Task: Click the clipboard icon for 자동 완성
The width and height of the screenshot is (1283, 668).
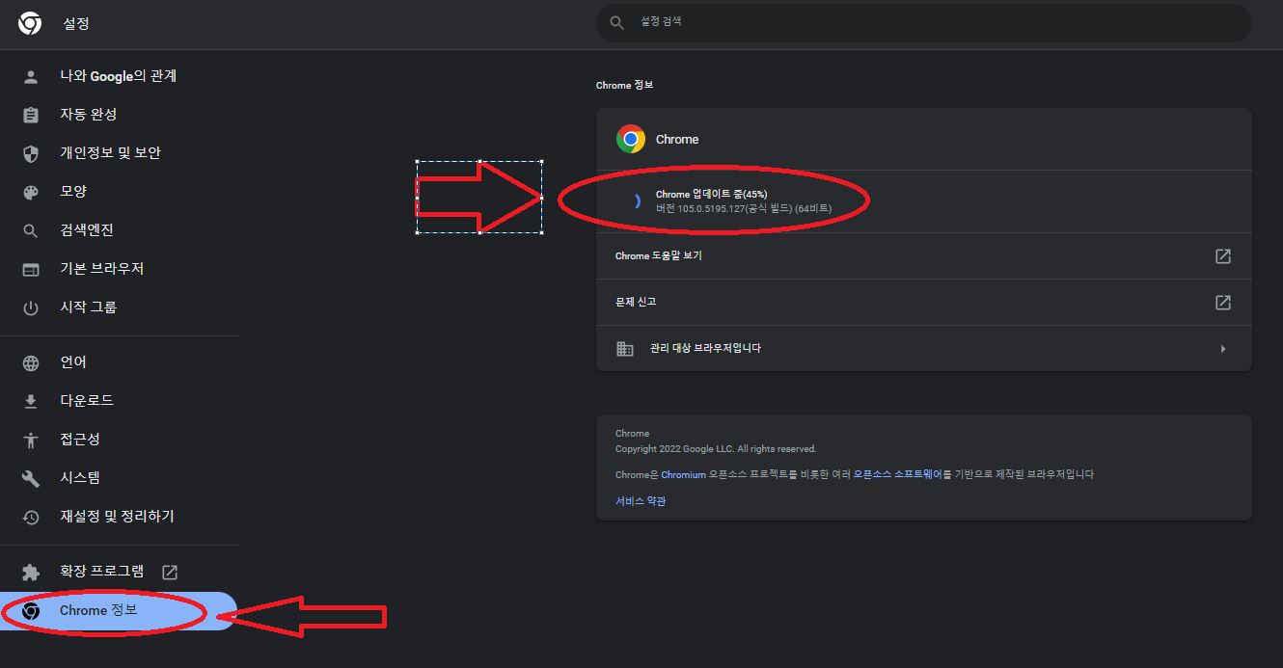Action: 31,115
